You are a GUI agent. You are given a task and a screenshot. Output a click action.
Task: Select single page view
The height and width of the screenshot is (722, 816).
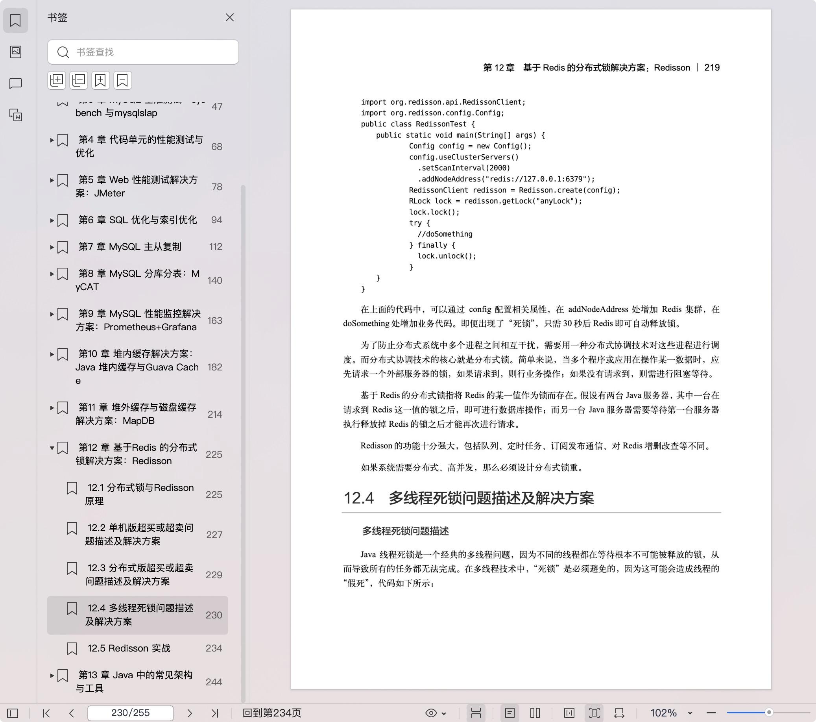510,713
